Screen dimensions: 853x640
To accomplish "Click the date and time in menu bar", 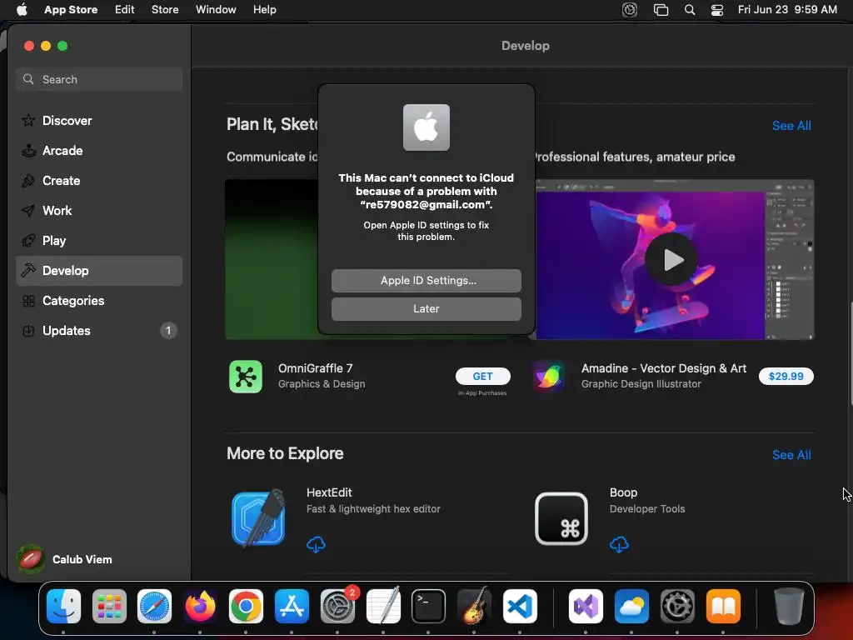I will click(787, 10).
